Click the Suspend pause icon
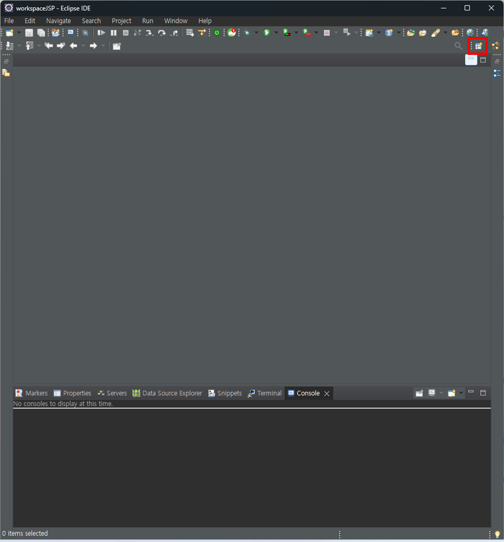 point(114,33)
